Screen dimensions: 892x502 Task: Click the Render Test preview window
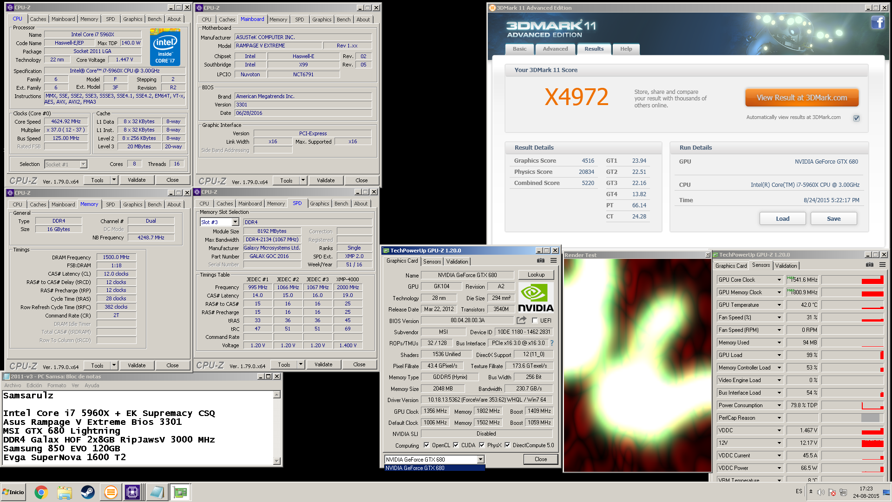637,365
